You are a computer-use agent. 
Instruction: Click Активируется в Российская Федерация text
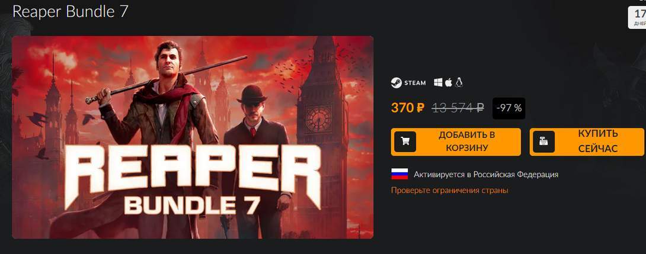click(486, 175)
